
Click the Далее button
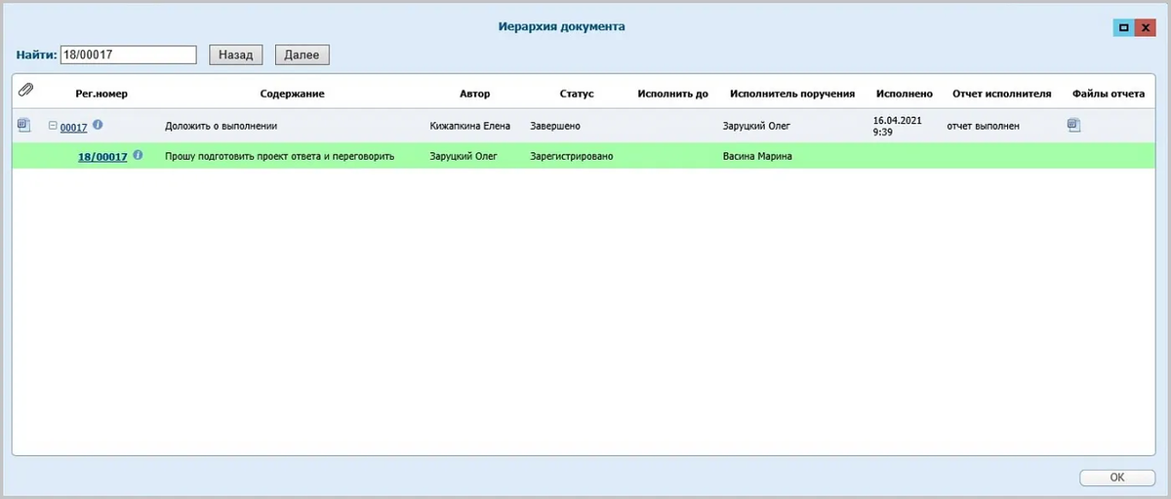click(x=303, y=55)
